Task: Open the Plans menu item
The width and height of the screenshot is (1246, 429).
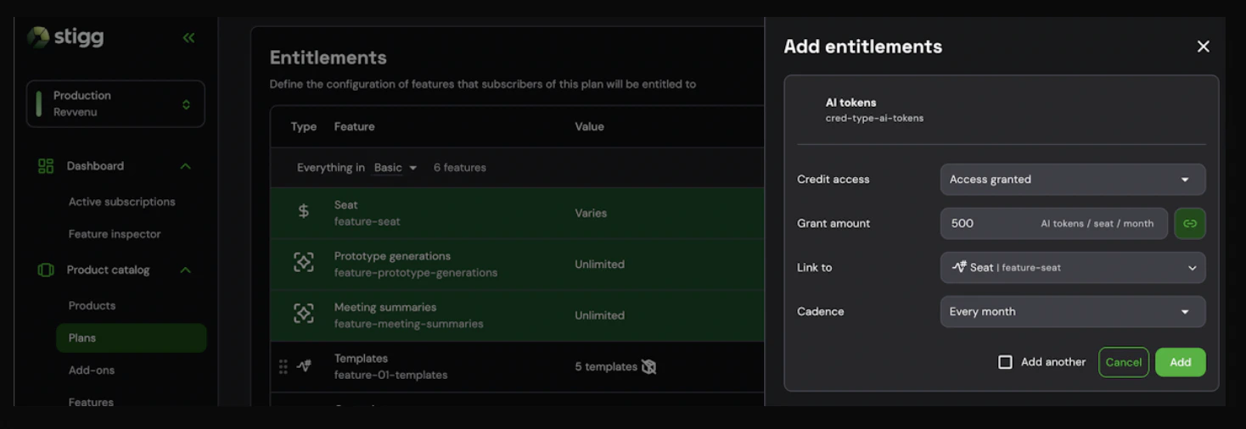Action: (x=82, y=337)
